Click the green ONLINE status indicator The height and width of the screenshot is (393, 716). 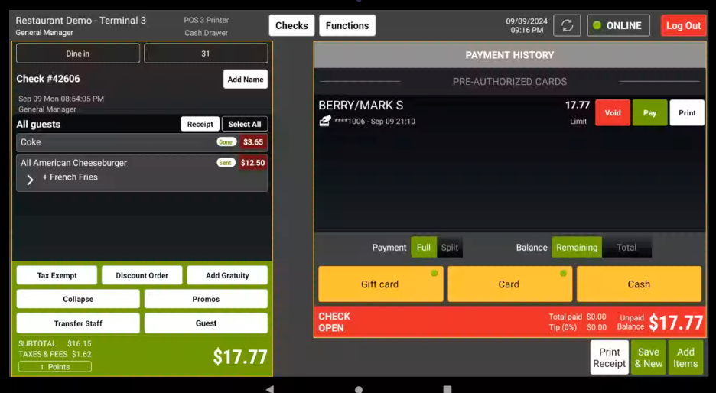coord(618,25)
